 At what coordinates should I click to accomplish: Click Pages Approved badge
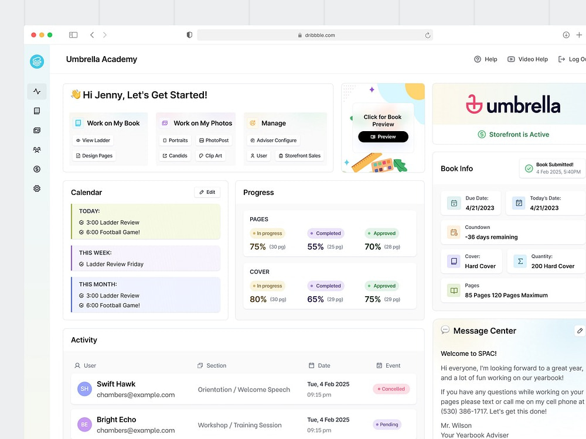382,234
